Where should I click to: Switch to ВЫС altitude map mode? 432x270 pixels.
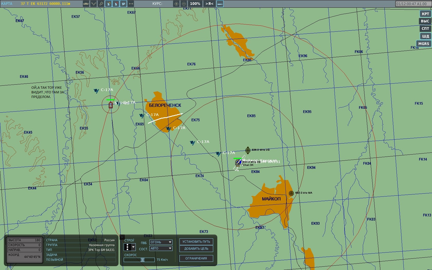(425, 21)
